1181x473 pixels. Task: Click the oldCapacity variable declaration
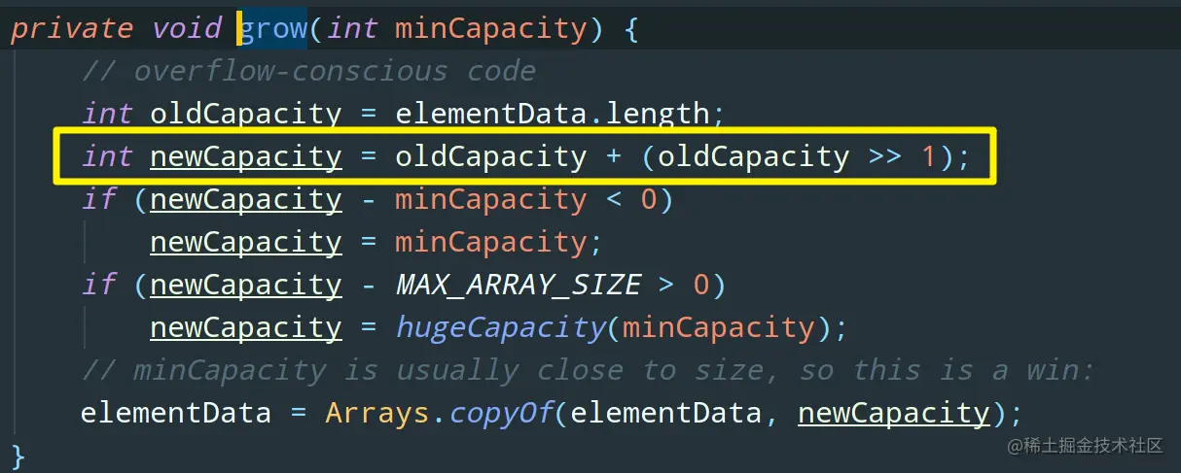click(x=246, y=114)
